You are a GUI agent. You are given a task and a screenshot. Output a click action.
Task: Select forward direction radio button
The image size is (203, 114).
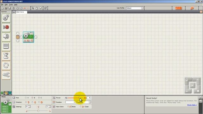[26, 102]
